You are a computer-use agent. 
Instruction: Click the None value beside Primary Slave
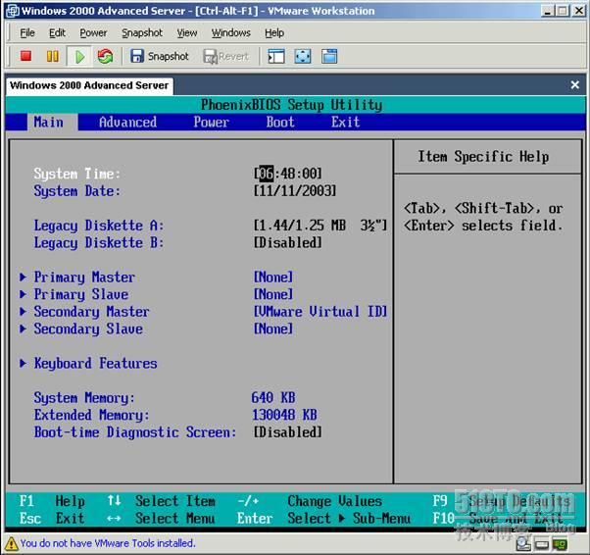tap(273, 294)
